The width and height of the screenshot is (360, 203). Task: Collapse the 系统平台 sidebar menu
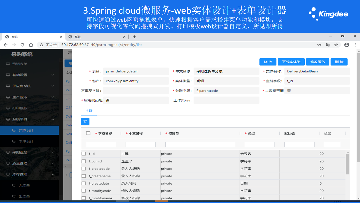click(29, 119)
